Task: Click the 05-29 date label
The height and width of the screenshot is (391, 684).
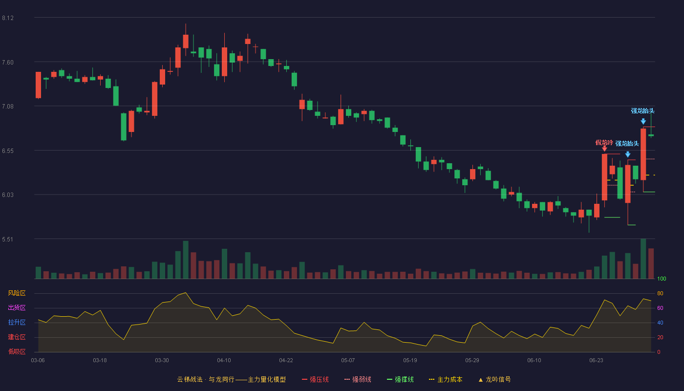Action: coord(472,360)
